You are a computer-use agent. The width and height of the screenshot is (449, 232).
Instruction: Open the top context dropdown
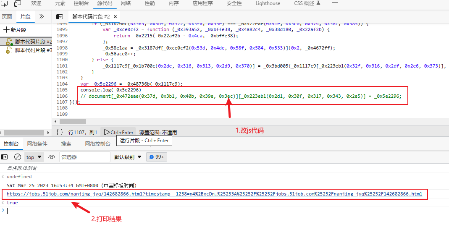34,157
